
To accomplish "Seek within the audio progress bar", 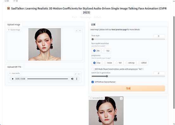I will 47,79.
